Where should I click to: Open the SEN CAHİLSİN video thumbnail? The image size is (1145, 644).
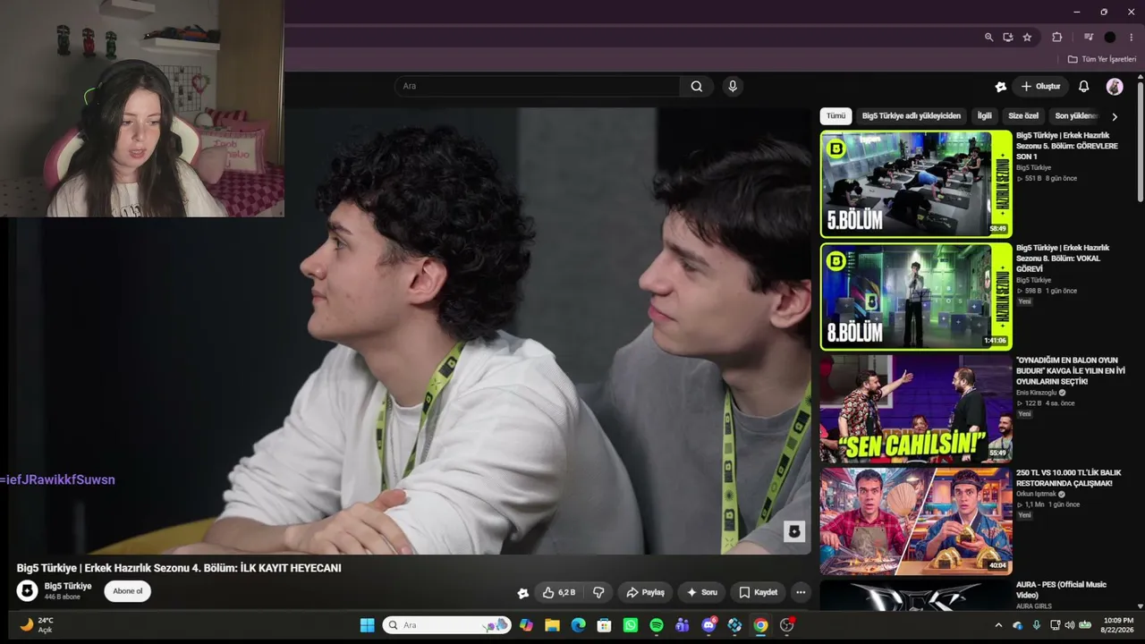tap(916, 409)
